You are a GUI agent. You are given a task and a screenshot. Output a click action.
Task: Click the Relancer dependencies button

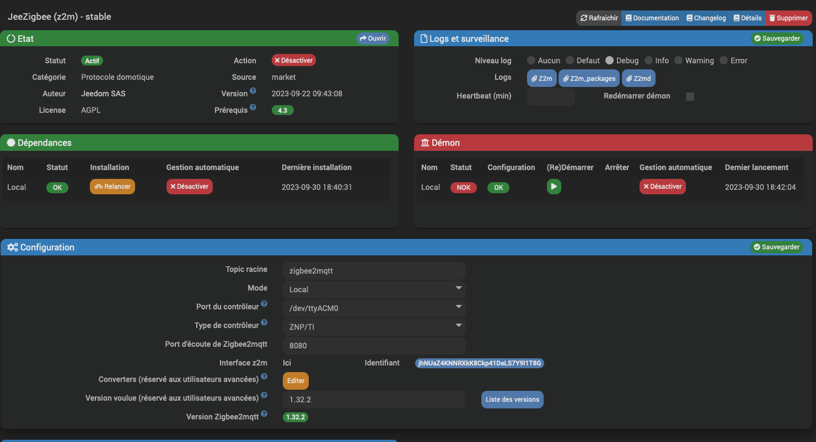tap(112, 187)
